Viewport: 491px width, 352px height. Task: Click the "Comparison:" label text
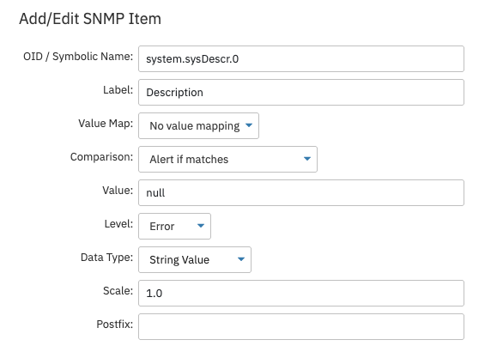(x=101, y=157)
